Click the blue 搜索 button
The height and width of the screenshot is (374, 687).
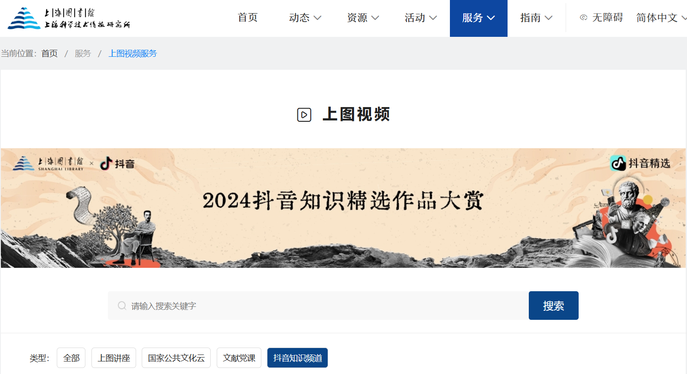click(x=554, y=306)
